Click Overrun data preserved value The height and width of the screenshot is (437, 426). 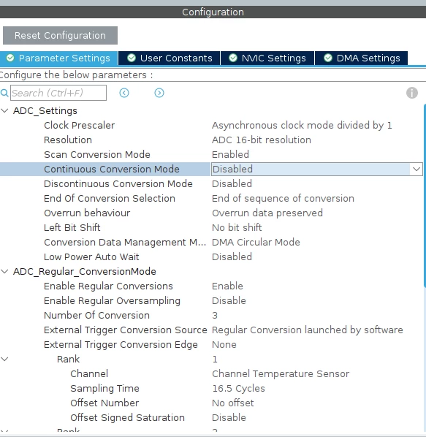click(267, 213)
